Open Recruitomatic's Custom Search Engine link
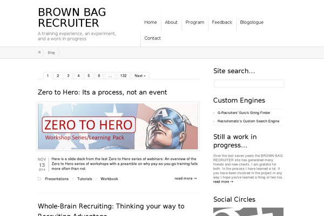Image resolution: width=324 pixels, height=216 pixels. click(248, 121)
